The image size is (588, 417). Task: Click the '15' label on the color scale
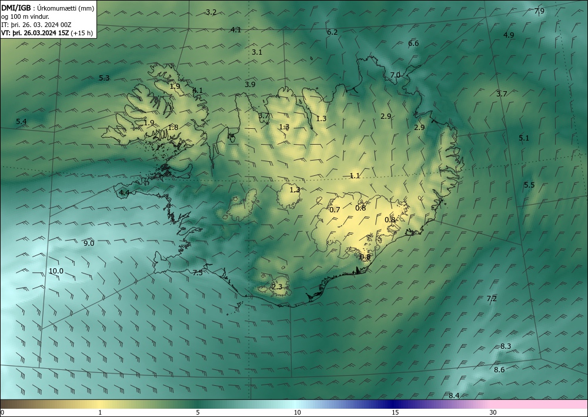395,412
